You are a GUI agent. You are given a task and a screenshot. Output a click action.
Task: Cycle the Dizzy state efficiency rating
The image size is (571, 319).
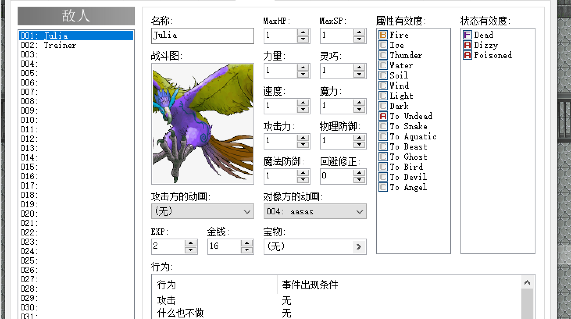coord(467,45)
